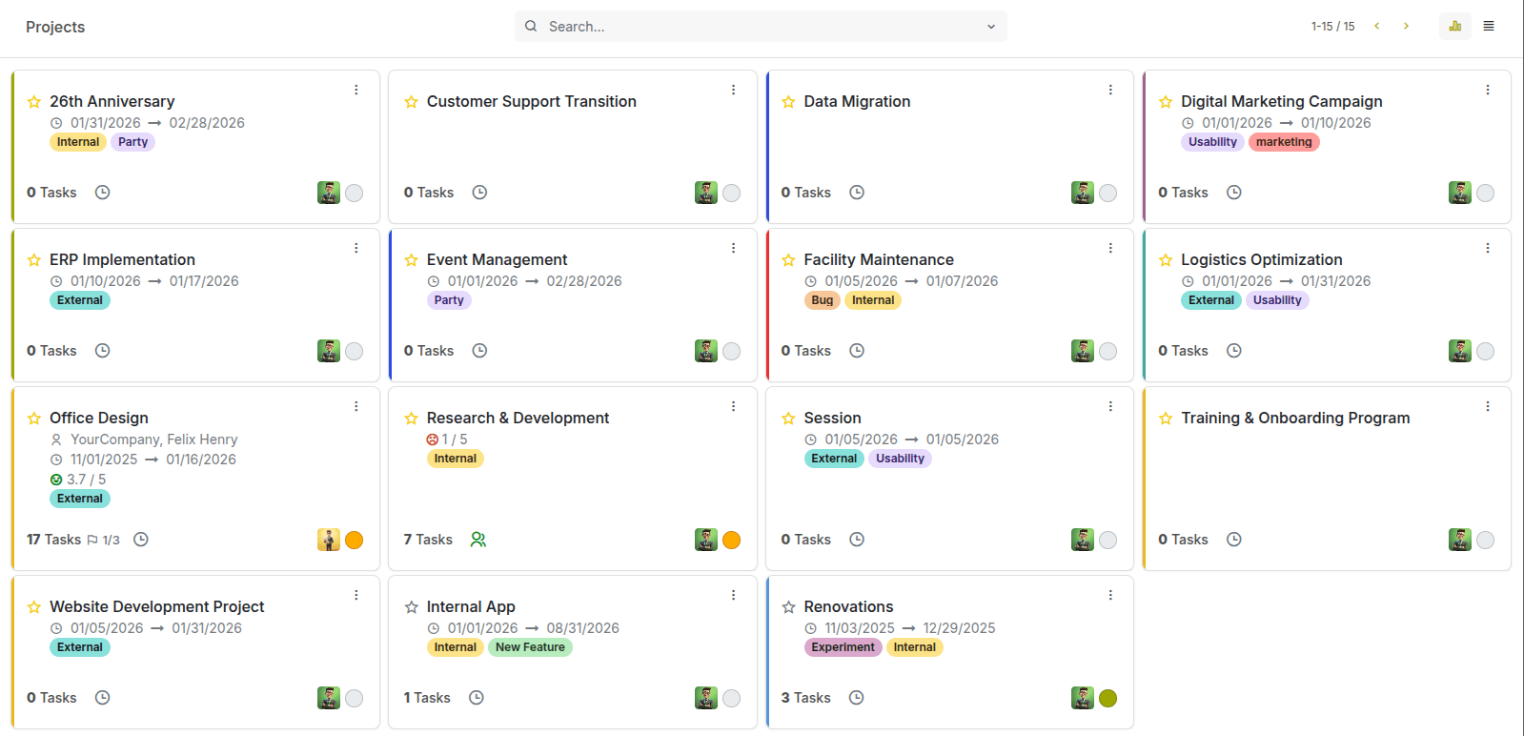Click activity clock icon on Session card
The image size is (1524, 736).
coord(857,540)
